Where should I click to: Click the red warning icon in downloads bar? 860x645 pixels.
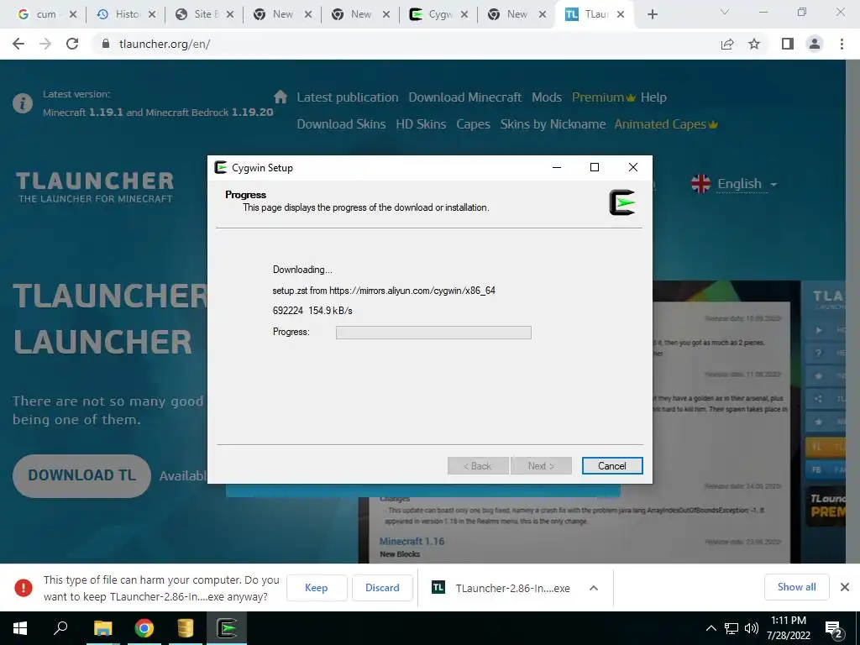[23, 588]
